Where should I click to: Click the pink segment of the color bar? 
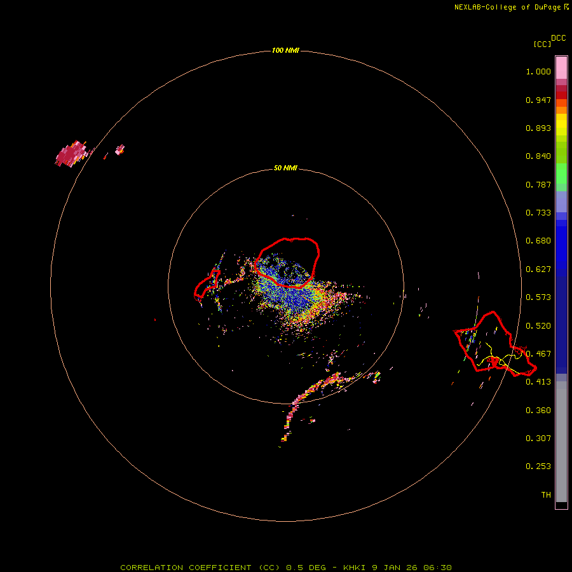coord(561,68)
